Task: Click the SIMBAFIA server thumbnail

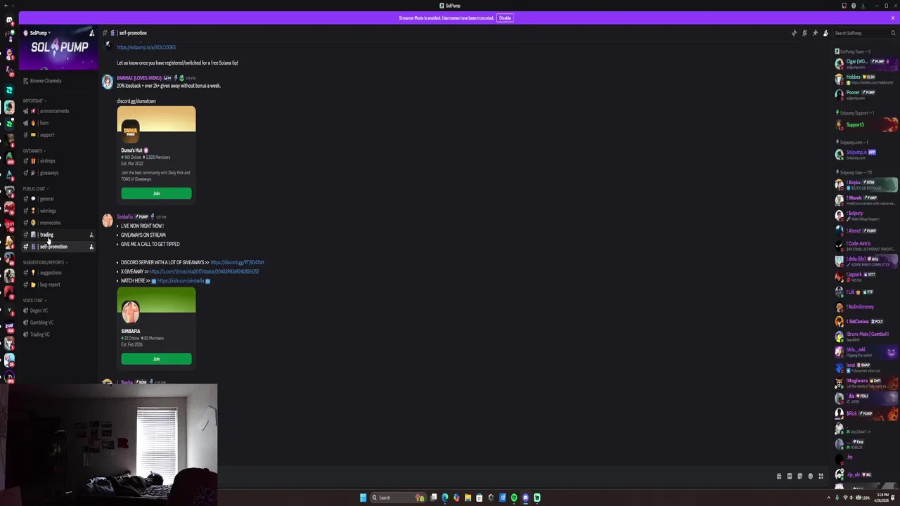Action: [x=131, y=311]
